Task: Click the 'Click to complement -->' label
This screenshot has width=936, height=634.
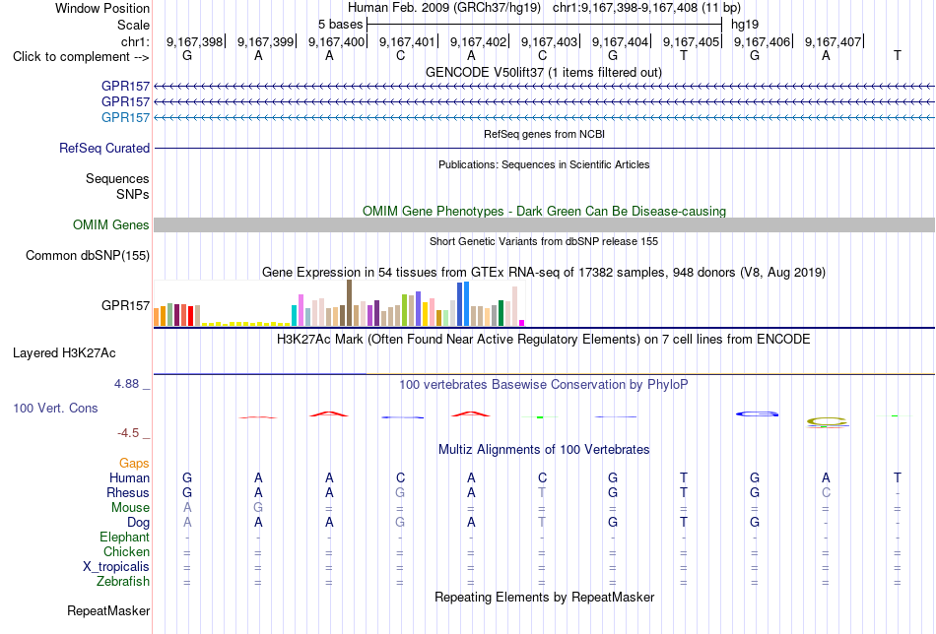Action: [81, 57]
